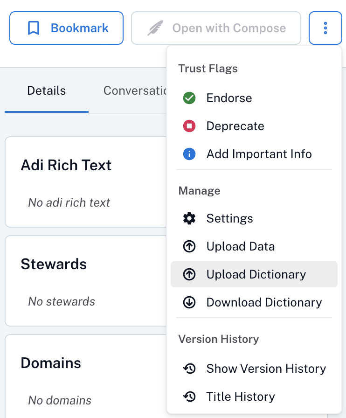Click the Open with Compose button
This screenshot has width=346, height=418.
pyautogui.click(x=216, y=28)
